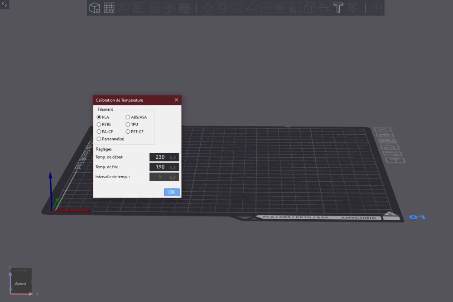Image resolution: width=453 pixels, height=302 pixels.
Task: Click the Assembly view icon at toolbar end
Action: 376,8
